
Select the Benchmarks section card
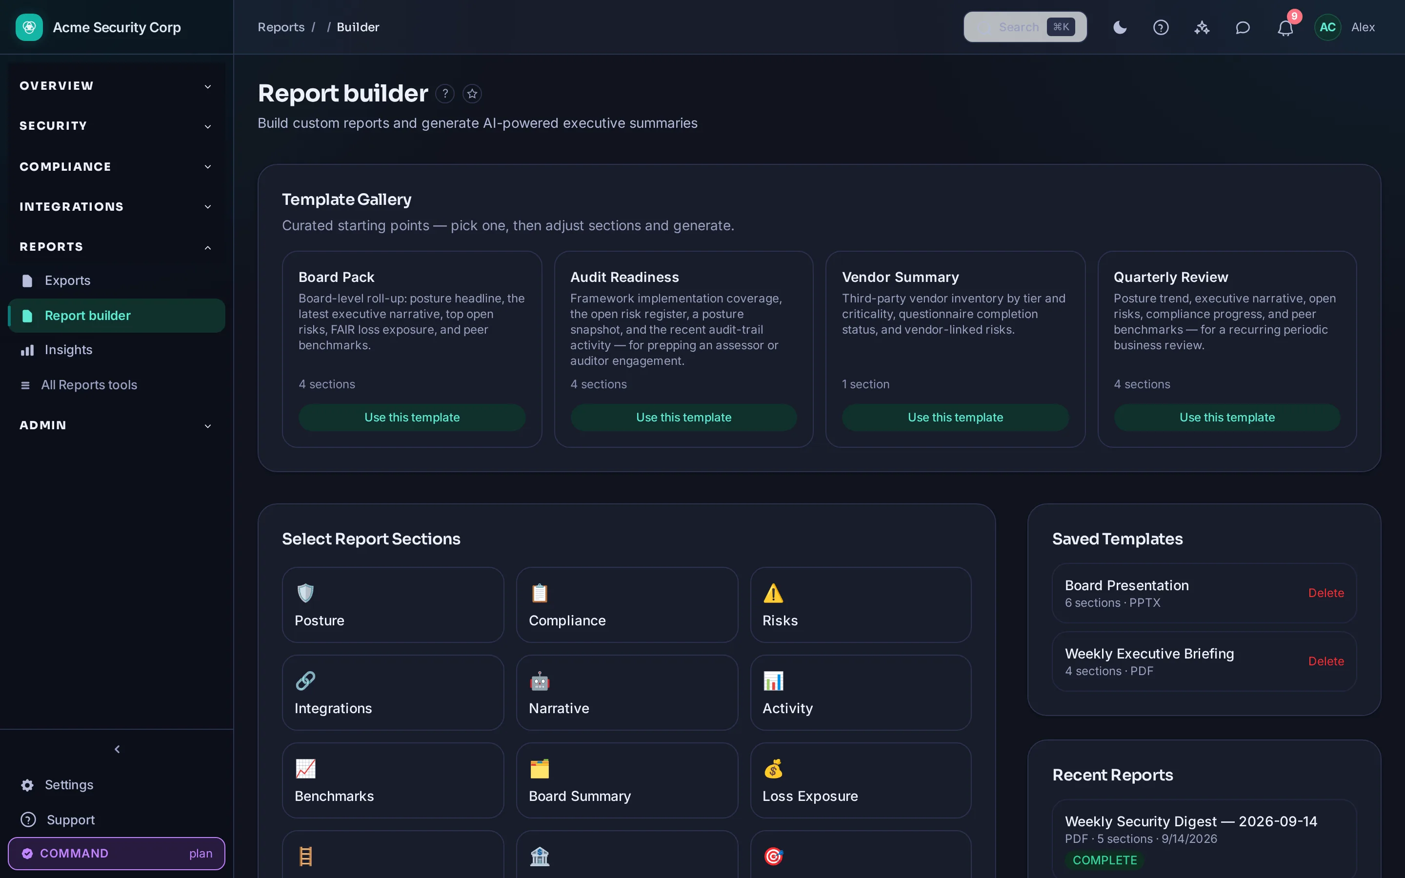coord(393,780)
